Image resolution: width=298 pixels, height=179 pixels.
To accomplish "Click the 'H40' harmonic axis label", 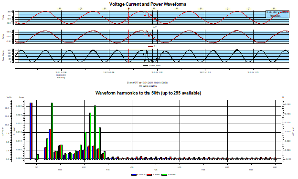I will [227, 168].
